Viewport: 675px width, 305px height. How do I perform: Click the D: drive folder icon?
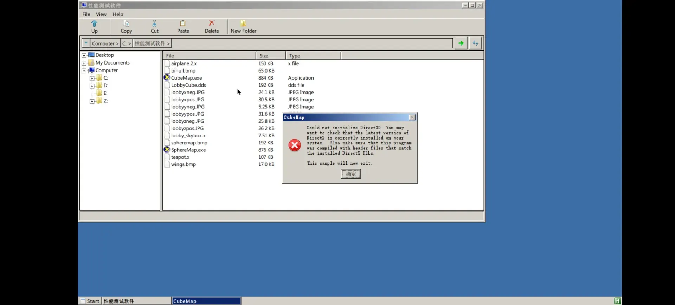99,85
